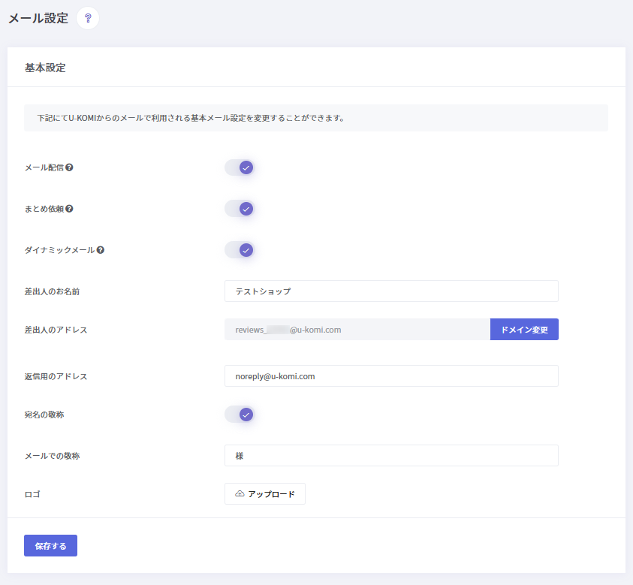Show help for ダイナミックメール via its icon
The height and width of the screenshot is (585, 633).
(100, 250)
